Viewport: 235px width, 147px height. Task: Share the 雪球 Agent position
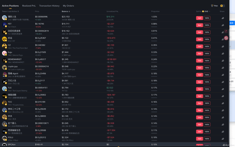(223, 75)
